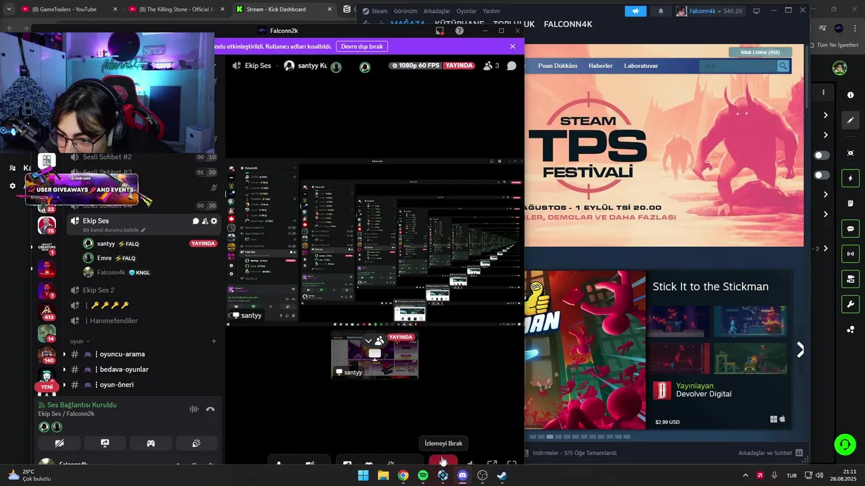865x486 pixels.
Task: Click the broadcast signal icon in Kick sidebar
Action: click(851, 254)
